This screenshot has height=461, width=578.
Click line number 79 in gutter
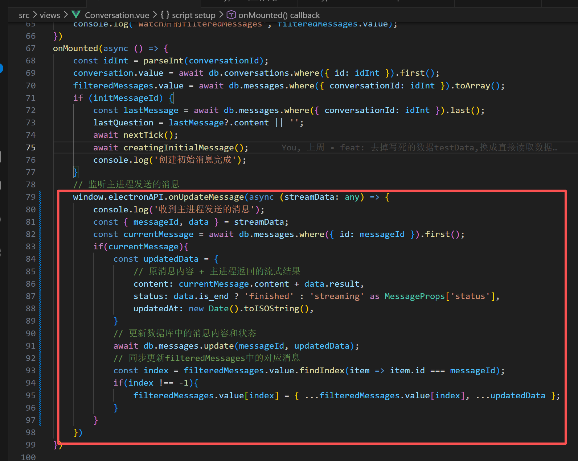point(31,197)
